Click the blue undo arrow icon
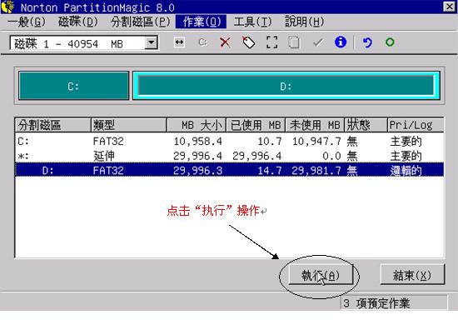This screenshot has width=458, height=320. [367, 42]
